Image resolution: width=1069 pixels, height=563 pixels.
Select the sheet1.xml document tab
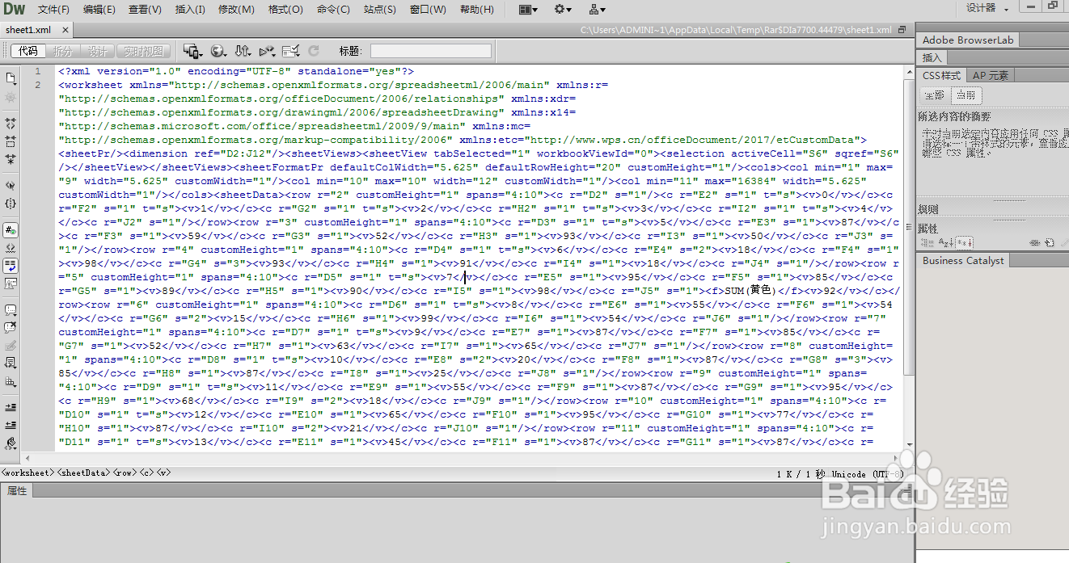(27, 30)
